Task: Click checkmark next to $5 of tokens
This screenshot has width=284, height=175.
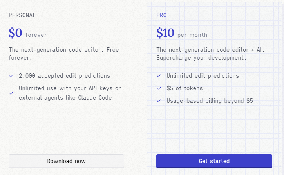Action: pyautogui.click(x=159, y=88)
